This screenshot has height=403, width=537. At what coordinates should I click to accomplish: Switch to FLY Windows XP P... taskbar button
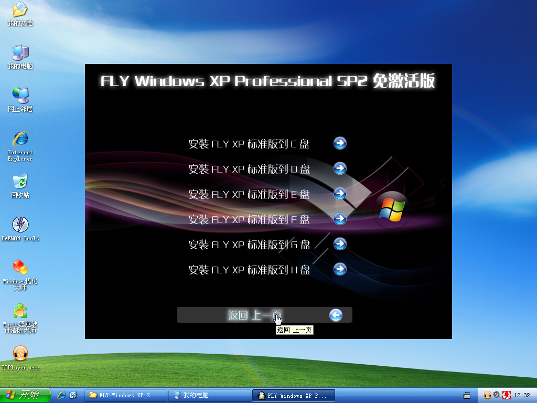click(x=294, y=396)
